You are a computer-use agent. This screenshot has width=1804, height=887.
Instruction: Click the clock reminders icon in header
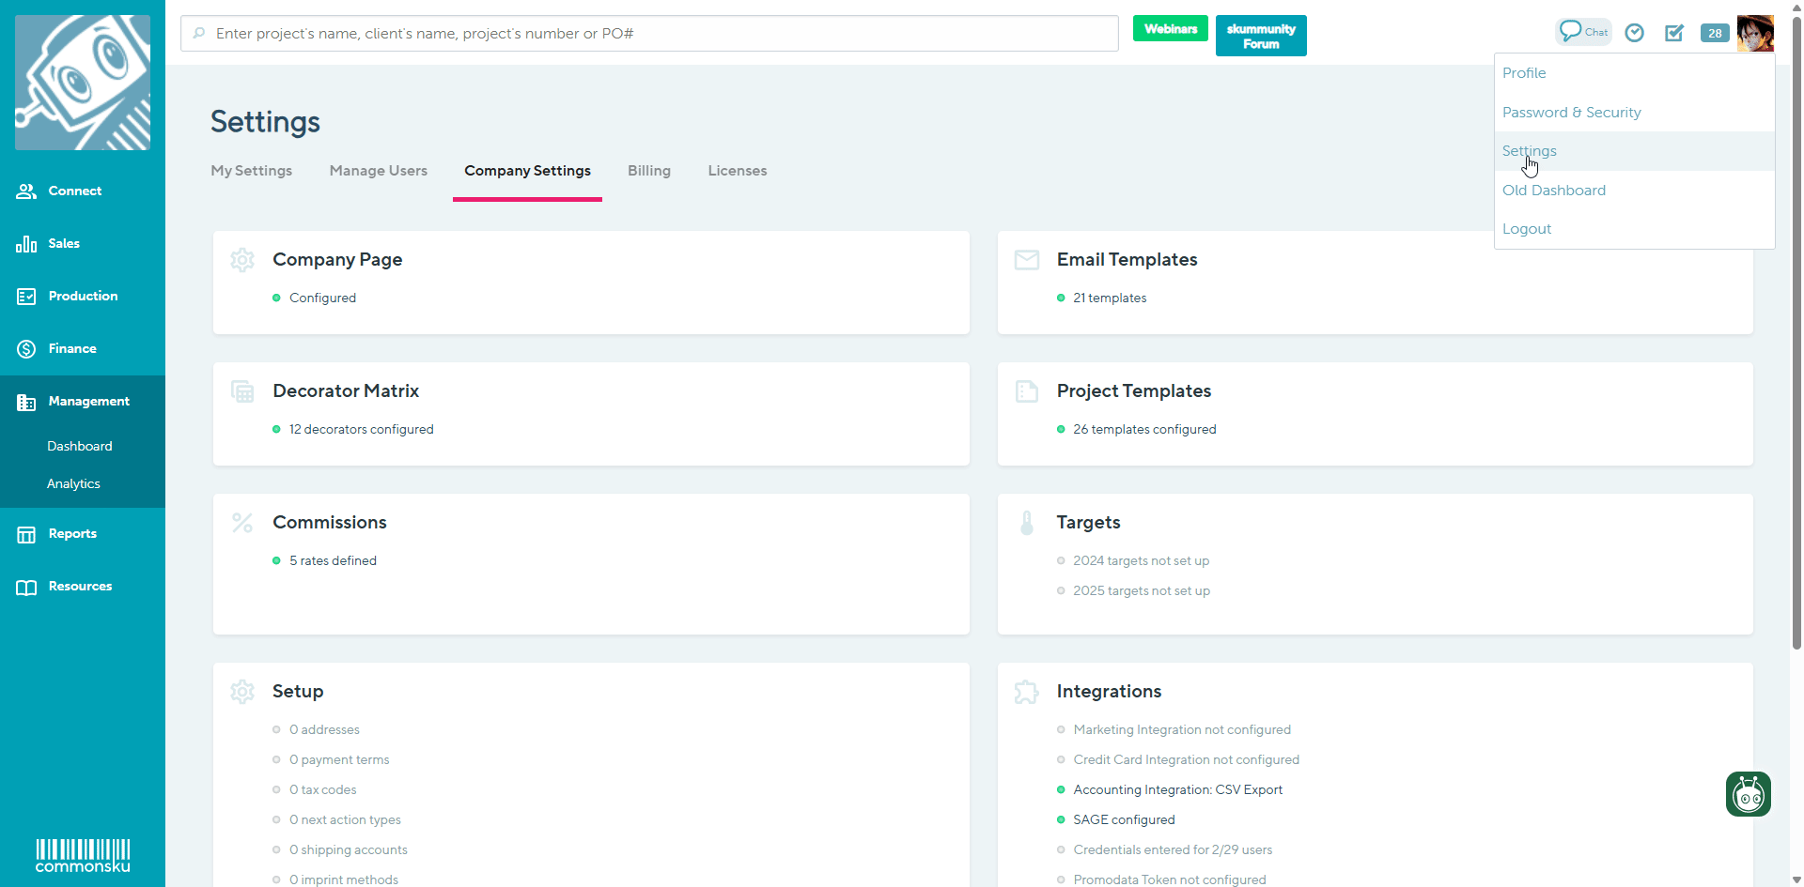[x=1635, y=33]
